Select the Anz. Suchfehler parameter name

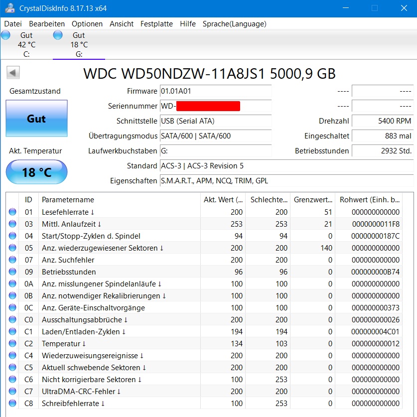(x=68, y=260)
